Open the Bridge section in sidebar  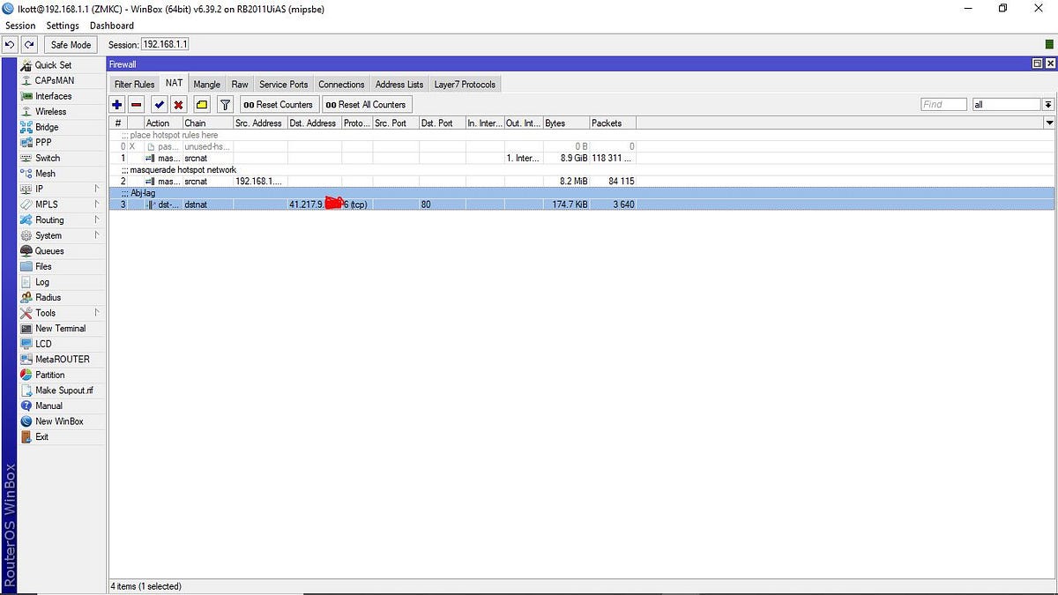point(48,127)
